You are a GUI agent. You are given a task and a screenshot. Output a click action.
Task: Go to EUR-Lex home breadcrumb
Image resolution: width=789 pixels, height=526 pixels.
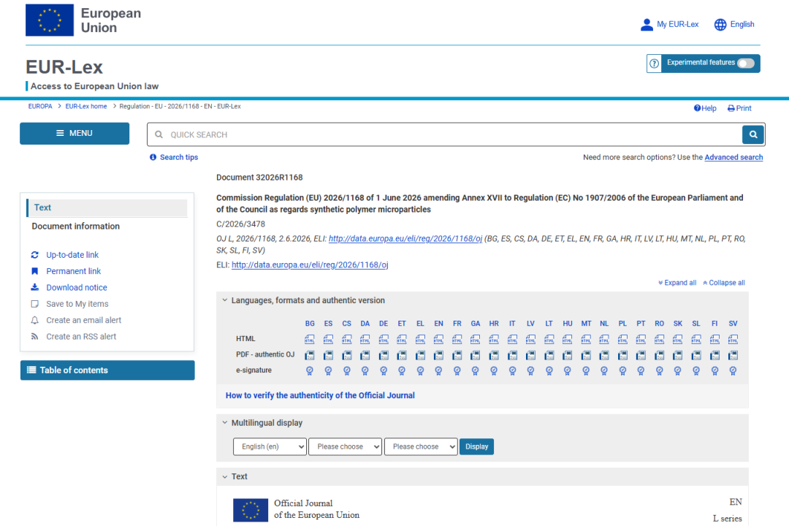(86, 106)
